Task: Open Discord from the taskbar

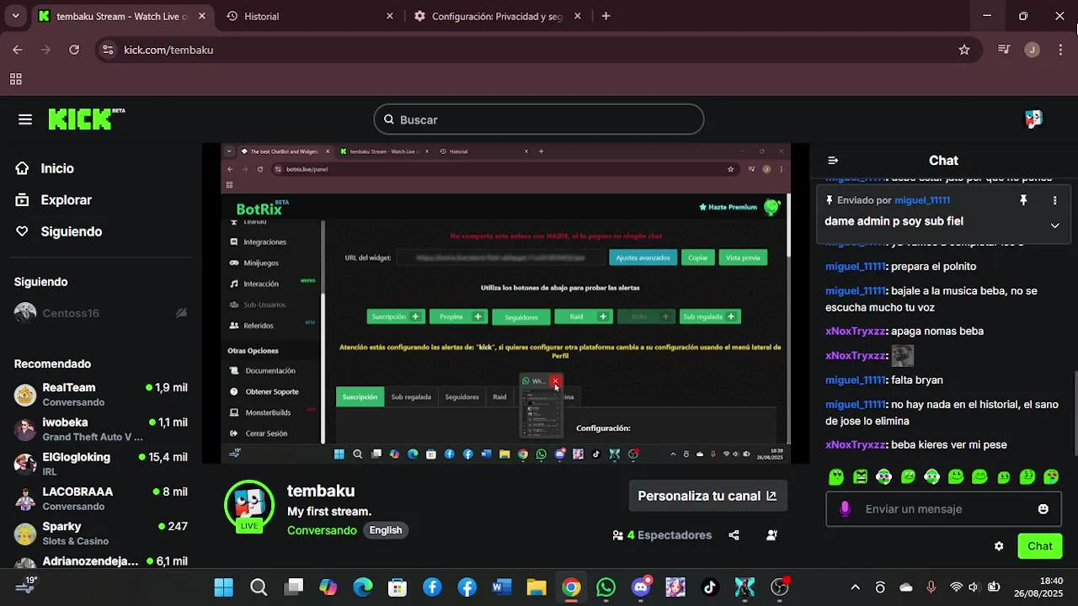Action: coord(641,587)
